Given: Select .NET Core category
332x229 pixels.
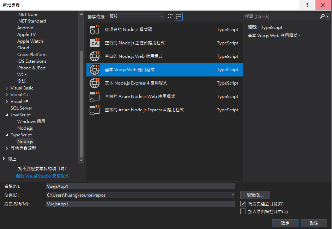Looking at the screenshot, I should pyautogui.click(x=27, y=14).
